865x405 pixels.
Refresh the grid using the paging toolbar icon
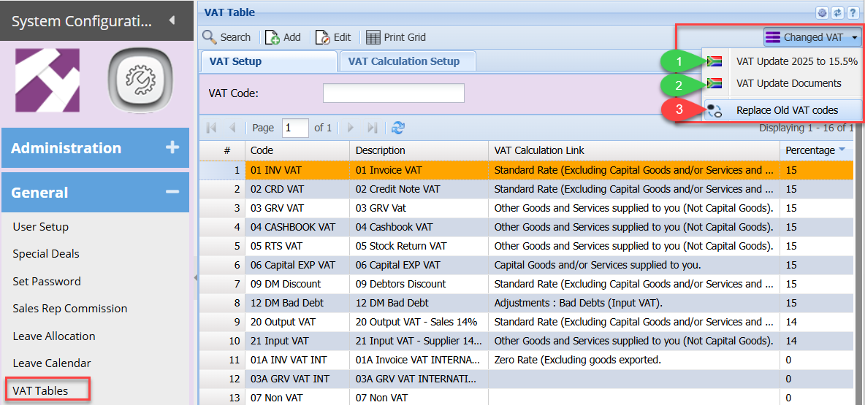[x=398, y=128]
